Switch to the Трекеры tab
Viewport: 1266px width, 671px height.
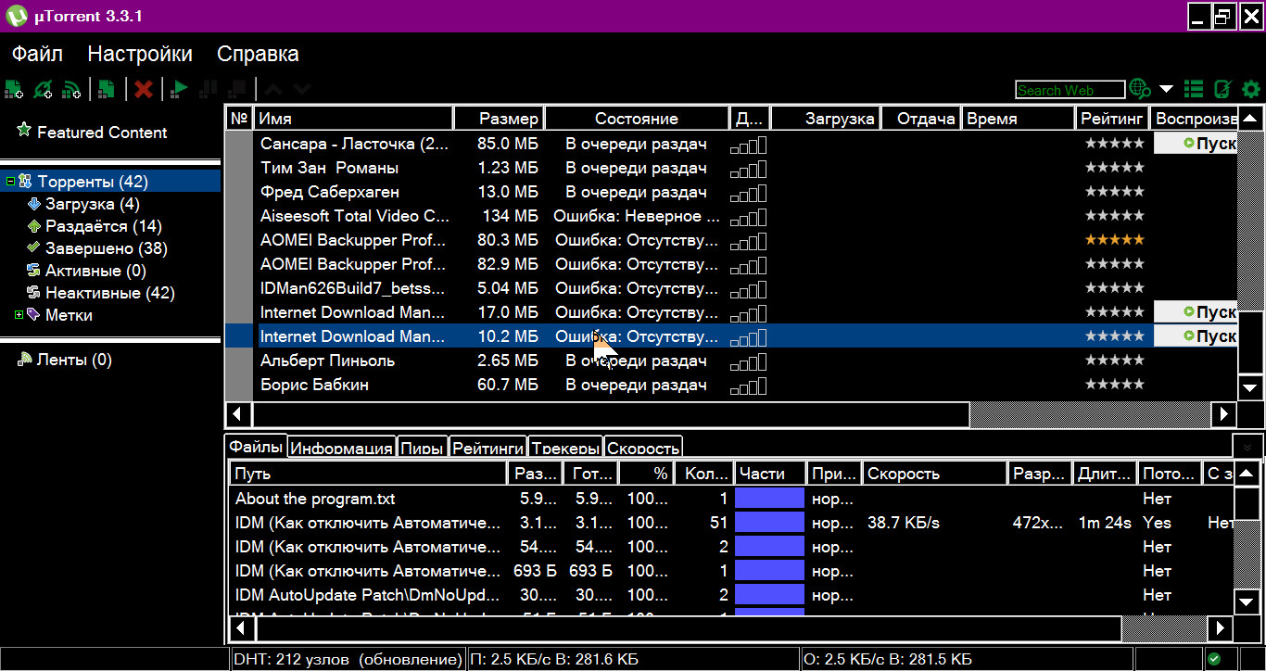[565, 449]
